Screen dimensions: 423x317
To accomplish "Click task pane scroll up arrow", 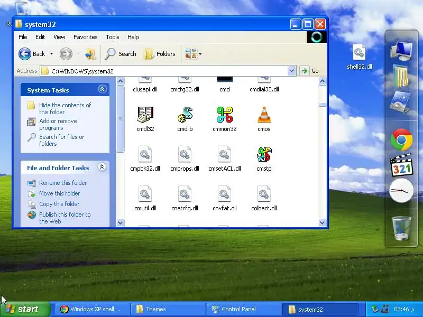I will [x=121, y=81].
